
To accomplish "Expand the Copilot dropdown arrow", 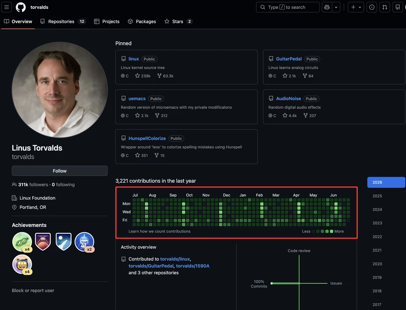I will coord(336,7).
